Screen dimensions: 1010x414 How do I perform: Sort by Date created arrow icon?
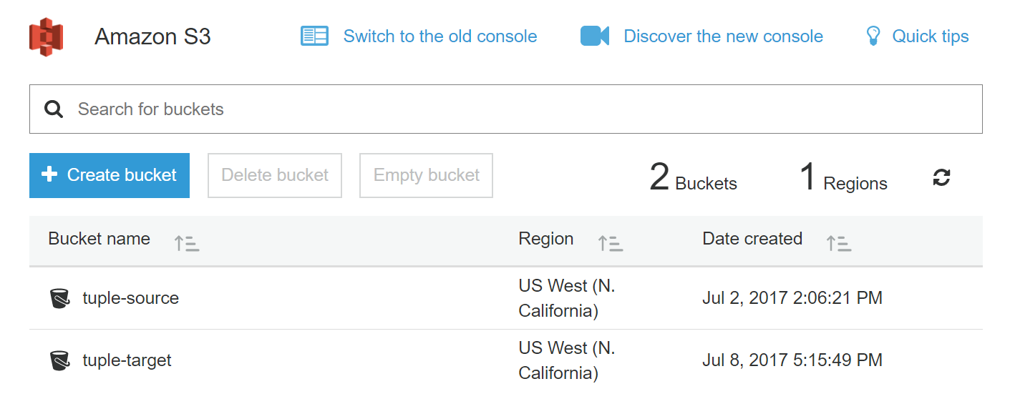(x=839, y=243)
